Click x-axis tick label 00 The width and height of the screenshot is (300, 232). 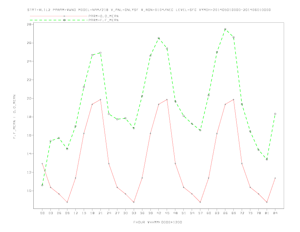pos(42,213)
